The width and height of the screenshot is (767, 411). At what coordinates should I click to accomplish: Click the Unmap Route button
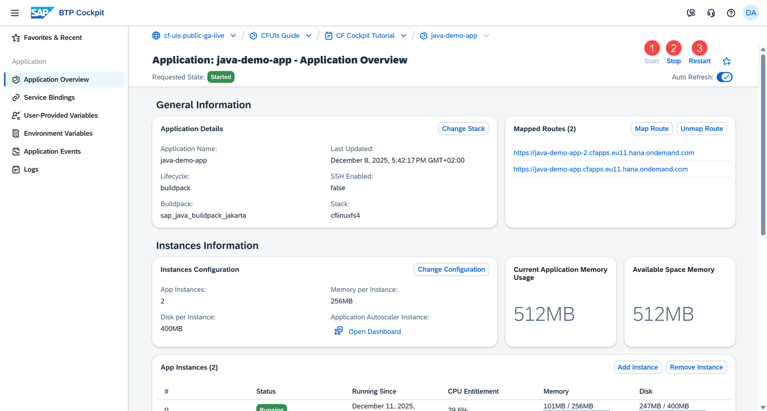[x=702, y=129]
